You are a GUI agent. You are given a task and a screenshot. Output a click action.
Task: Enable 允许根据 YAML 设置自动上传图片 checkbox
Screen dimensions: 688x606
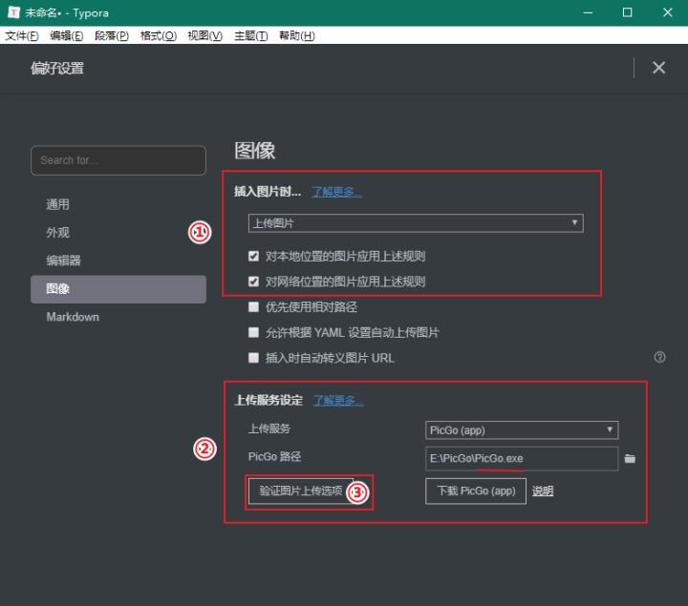pos(253,333)
